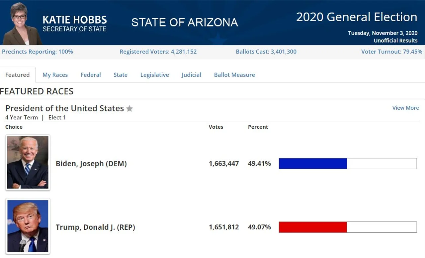The height and width of the screenshot is (258, 425).
Task: Open the Judicial tab
Action: click(191, 75)
